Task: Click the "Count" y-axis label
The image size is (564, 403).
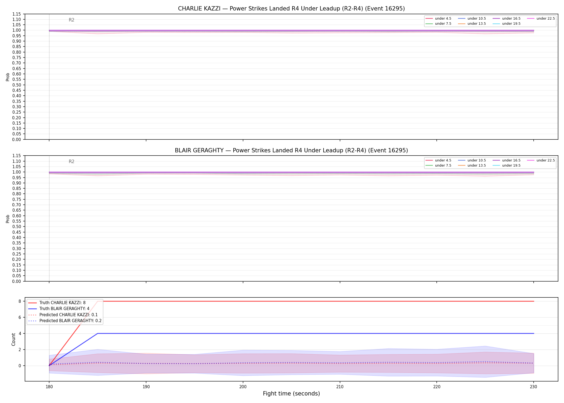Action: tap(13, 339)
